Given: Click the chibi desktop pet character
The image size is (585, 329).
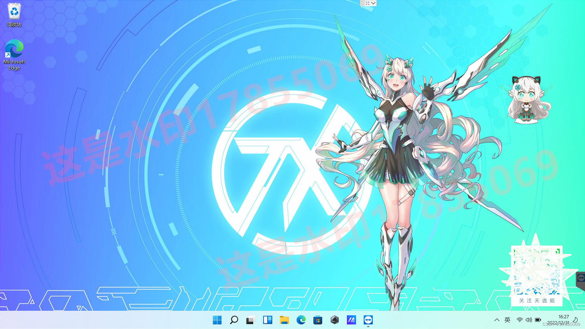Looking at the screenshot, I should (526, 100).
